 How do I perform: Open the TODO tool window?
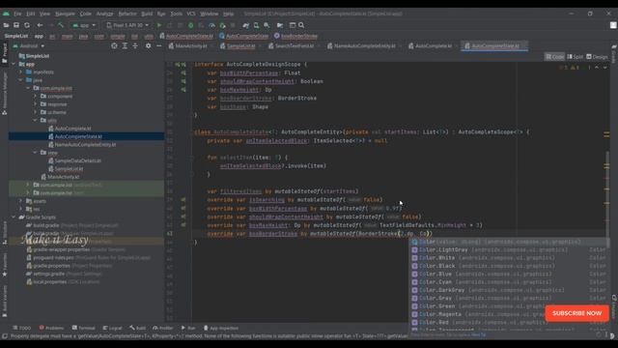[x=21, y=328]
